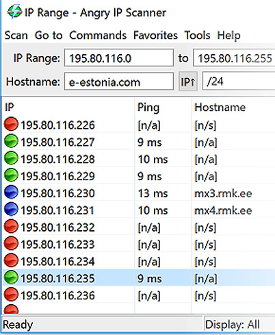Click the green status icon for 195.80.116.235

(x=11, y=277)
